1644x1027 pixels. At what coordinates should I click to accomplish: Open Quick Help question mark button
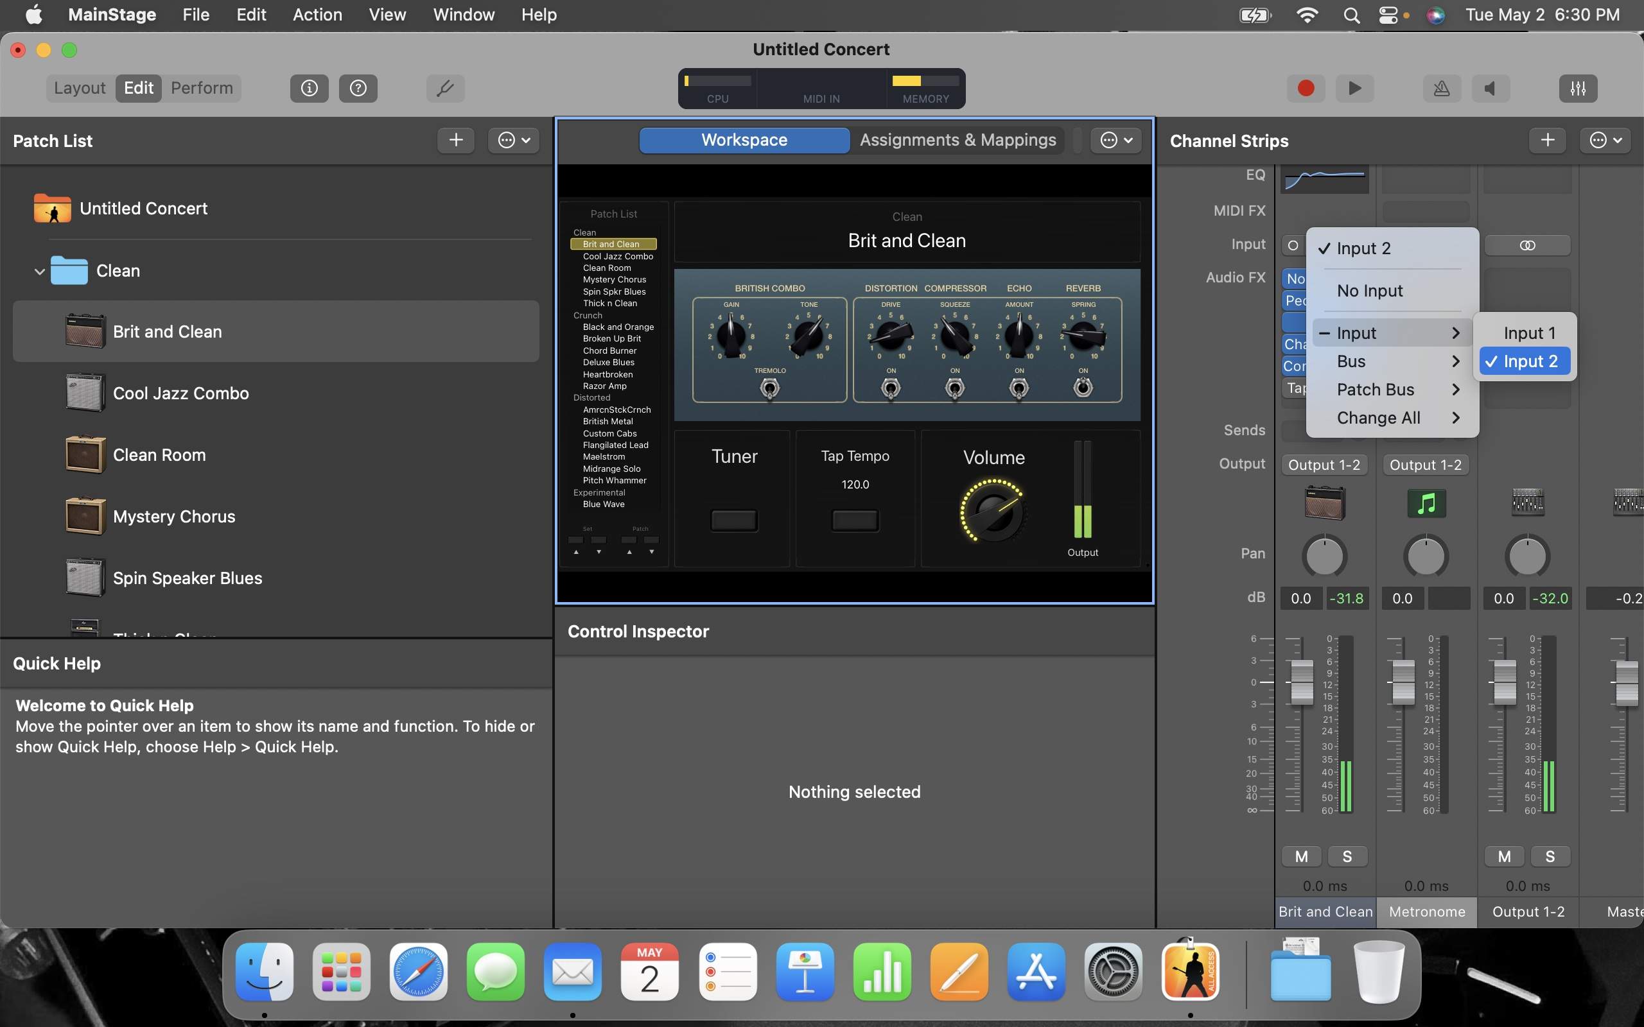[358, 89]
